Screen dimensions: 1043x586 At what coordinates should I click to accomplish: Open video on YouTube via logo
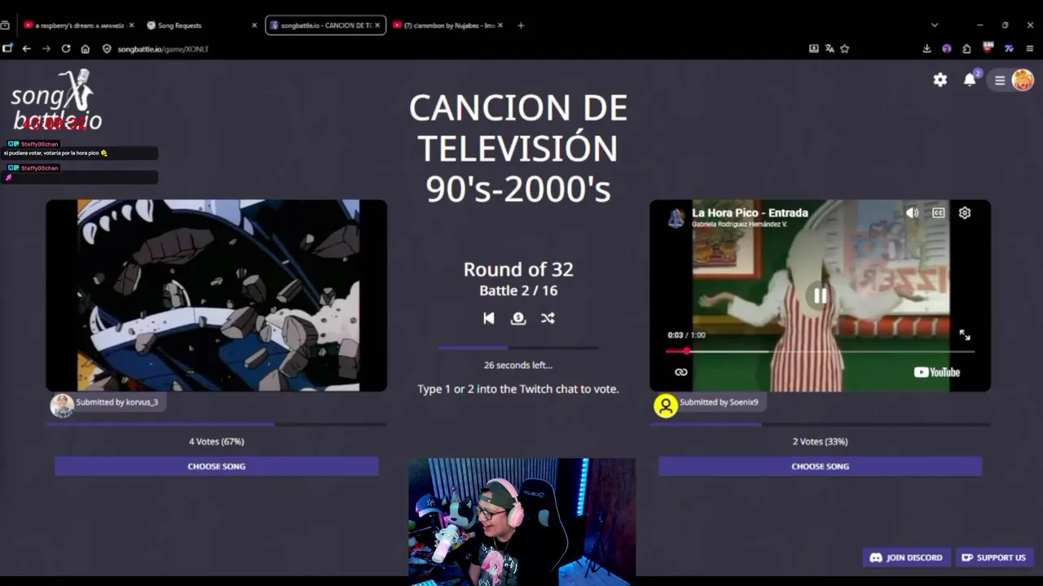[x=937, y=372]
